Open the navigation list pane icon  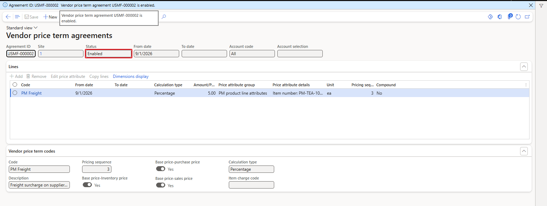(17, 17)
